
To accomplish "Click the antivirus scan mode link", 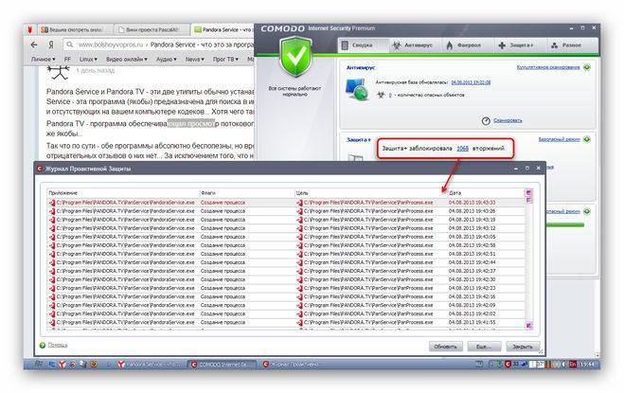I will 548,67.
